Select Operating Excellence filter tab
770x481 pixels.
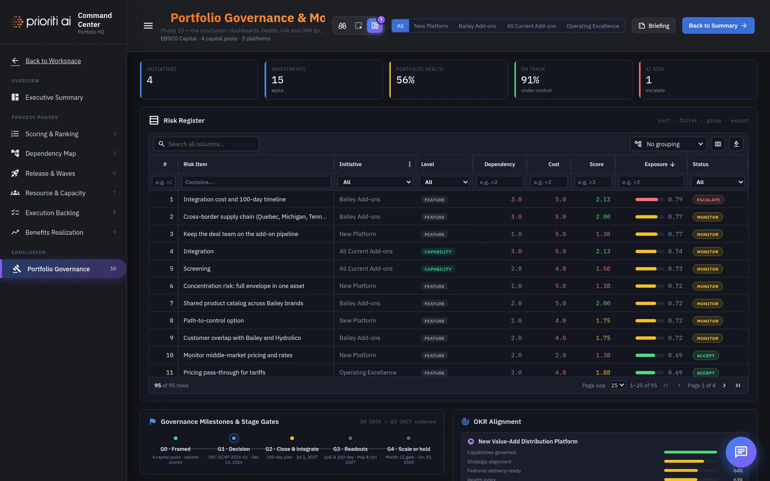point(593,26)
